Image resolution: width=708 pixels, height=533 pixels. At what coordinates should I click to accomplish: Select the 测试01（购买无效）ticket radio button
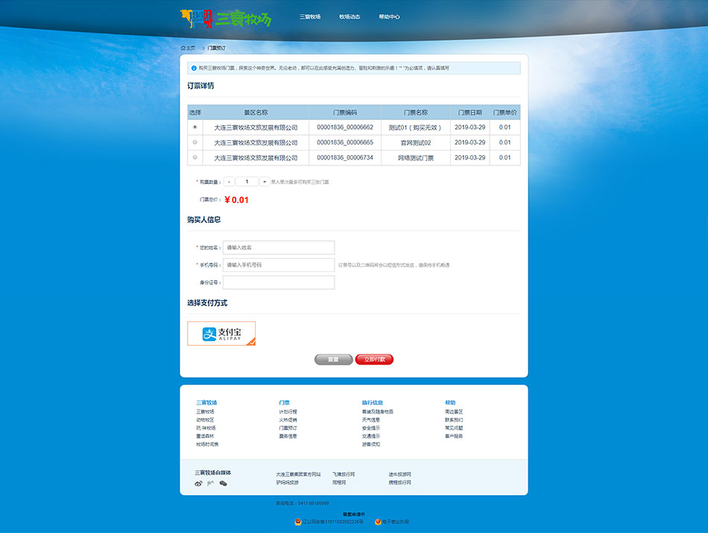(195, 127)
